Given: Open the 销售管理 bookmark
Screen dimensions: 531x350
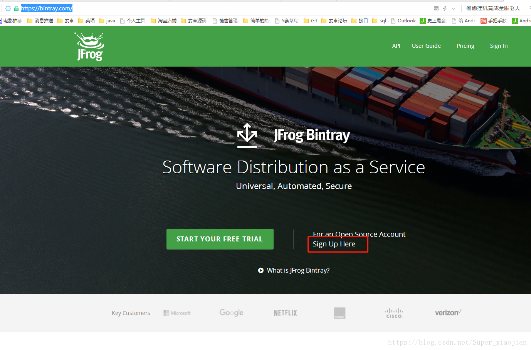Looking at the screenshot, I should 225,21.
